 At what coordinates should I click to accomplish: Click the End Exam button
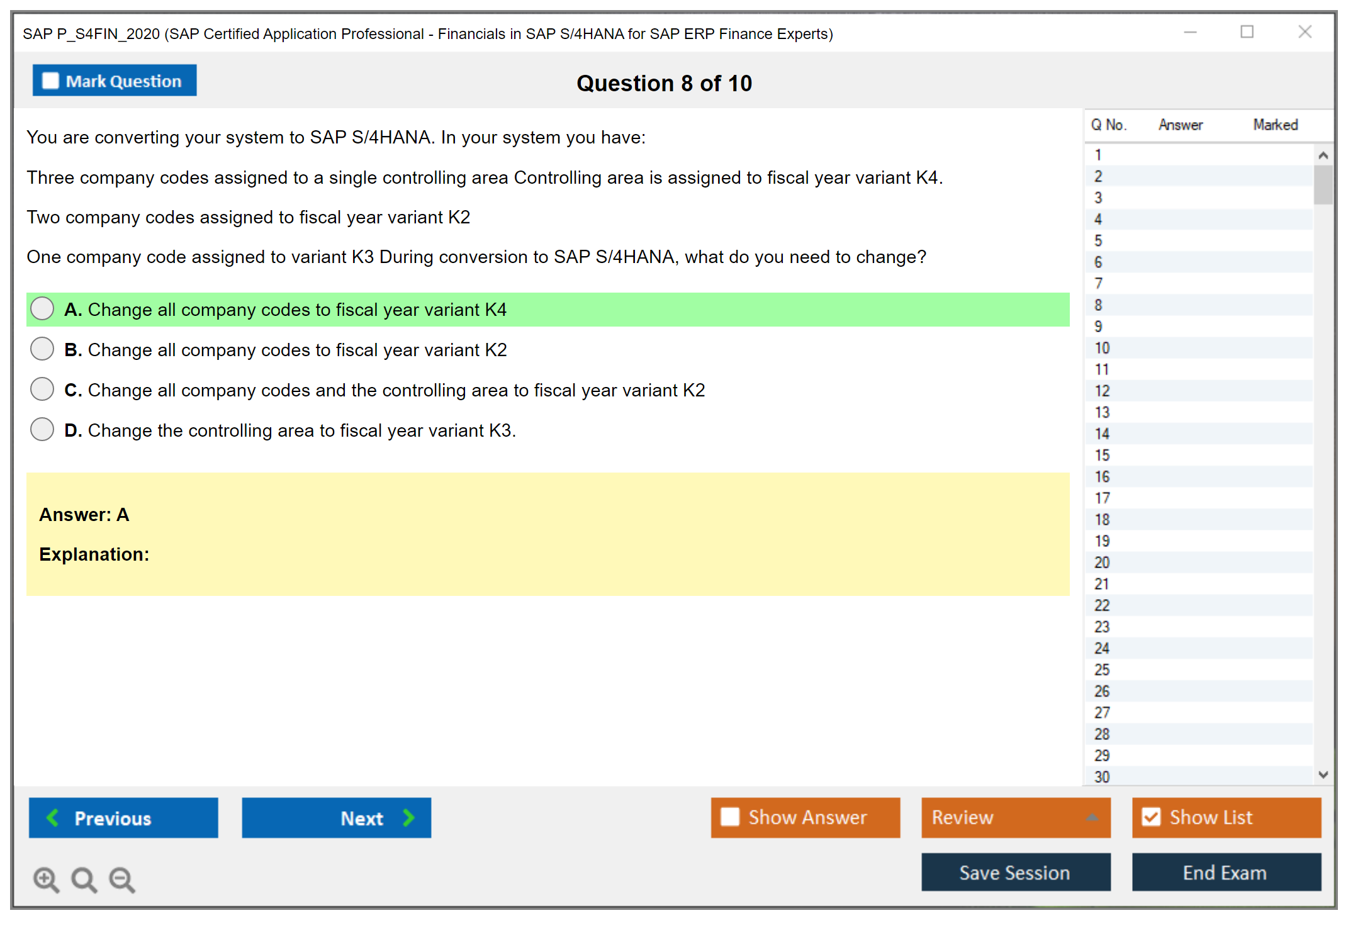pos(1225,872)
